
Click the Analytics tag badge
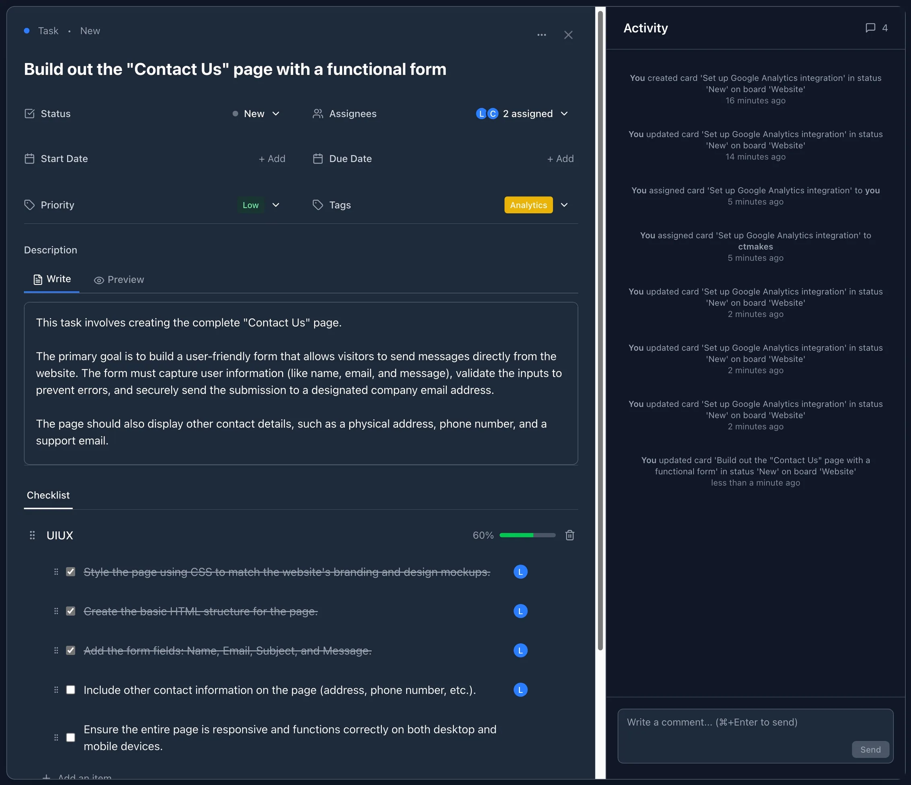528,205
